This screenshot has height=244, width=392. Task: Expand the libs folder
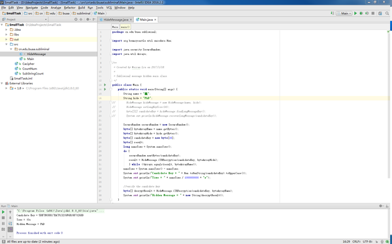[x=7, y=35]
